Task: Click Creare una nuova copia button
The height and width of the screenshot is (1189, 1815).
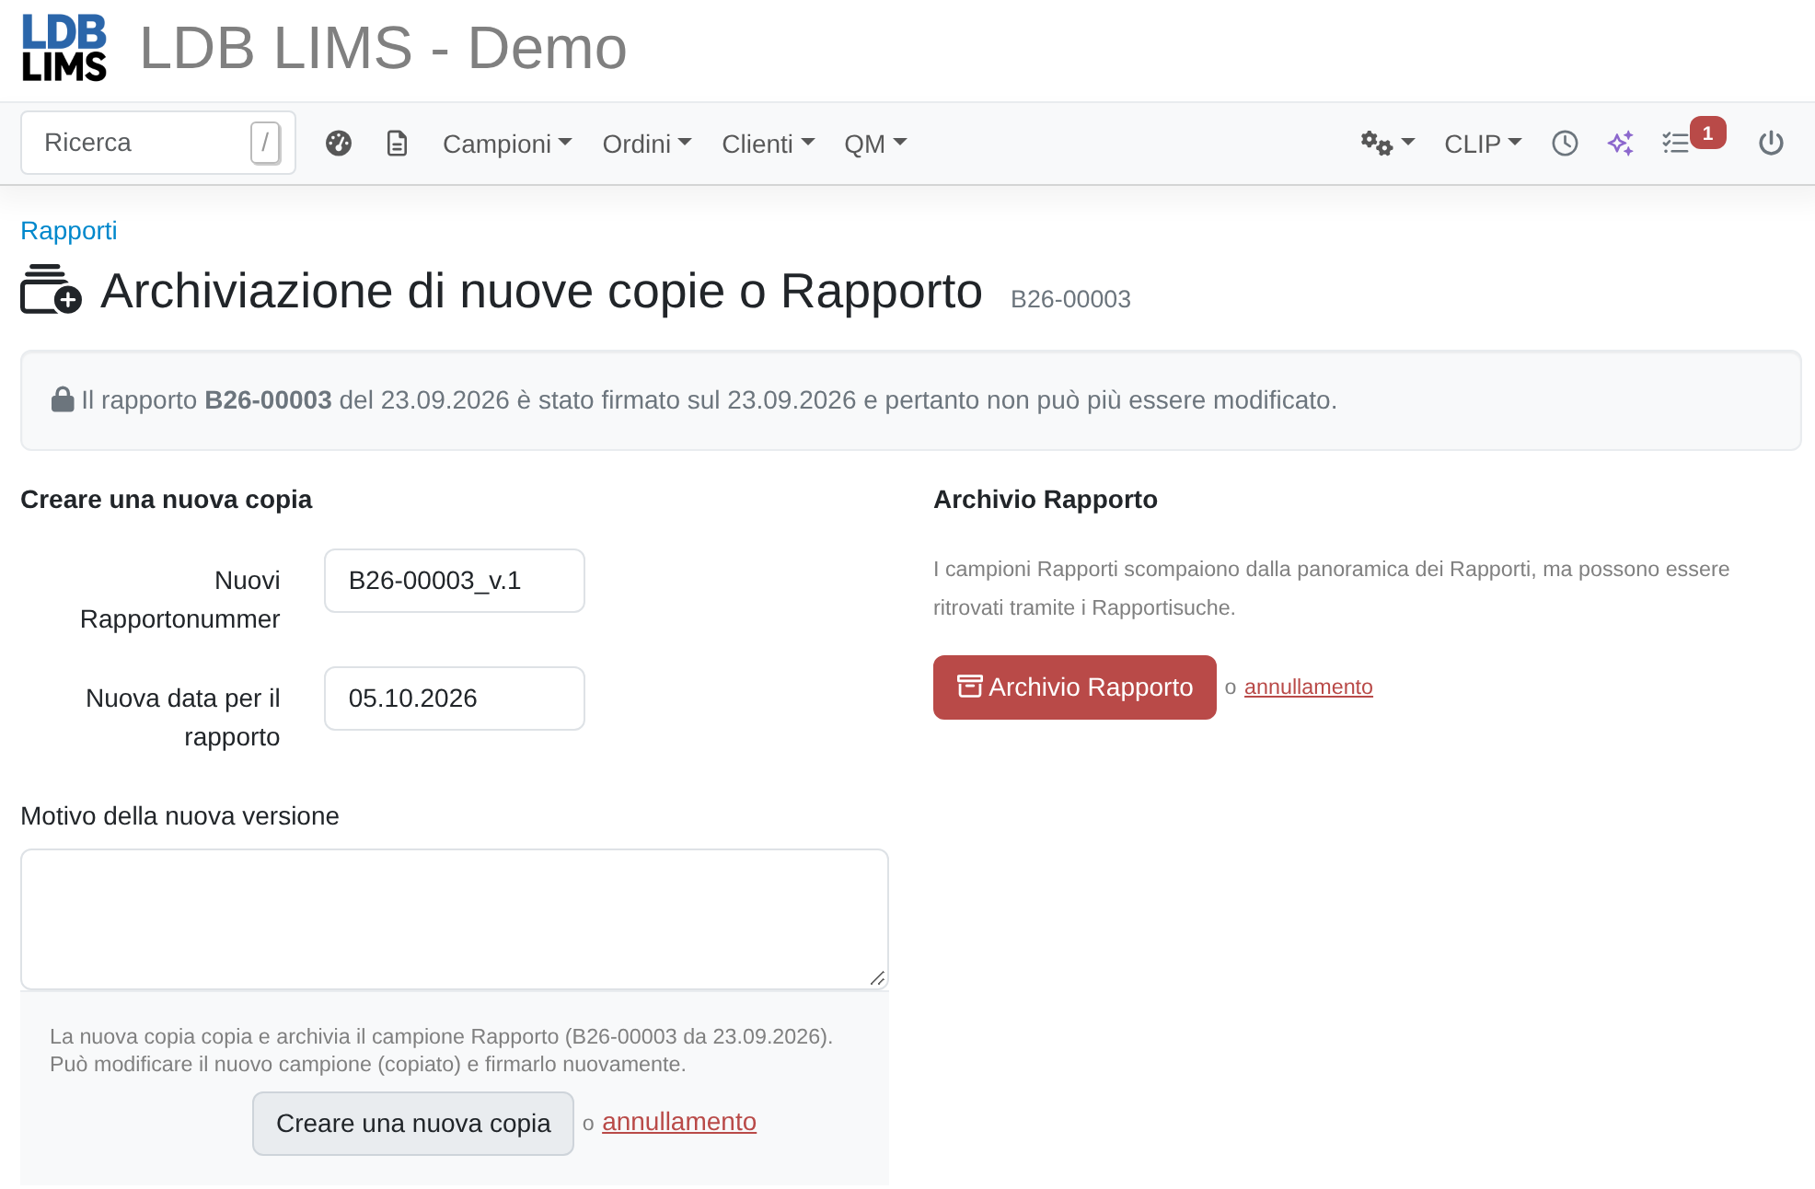Action: coord(413,1124)
